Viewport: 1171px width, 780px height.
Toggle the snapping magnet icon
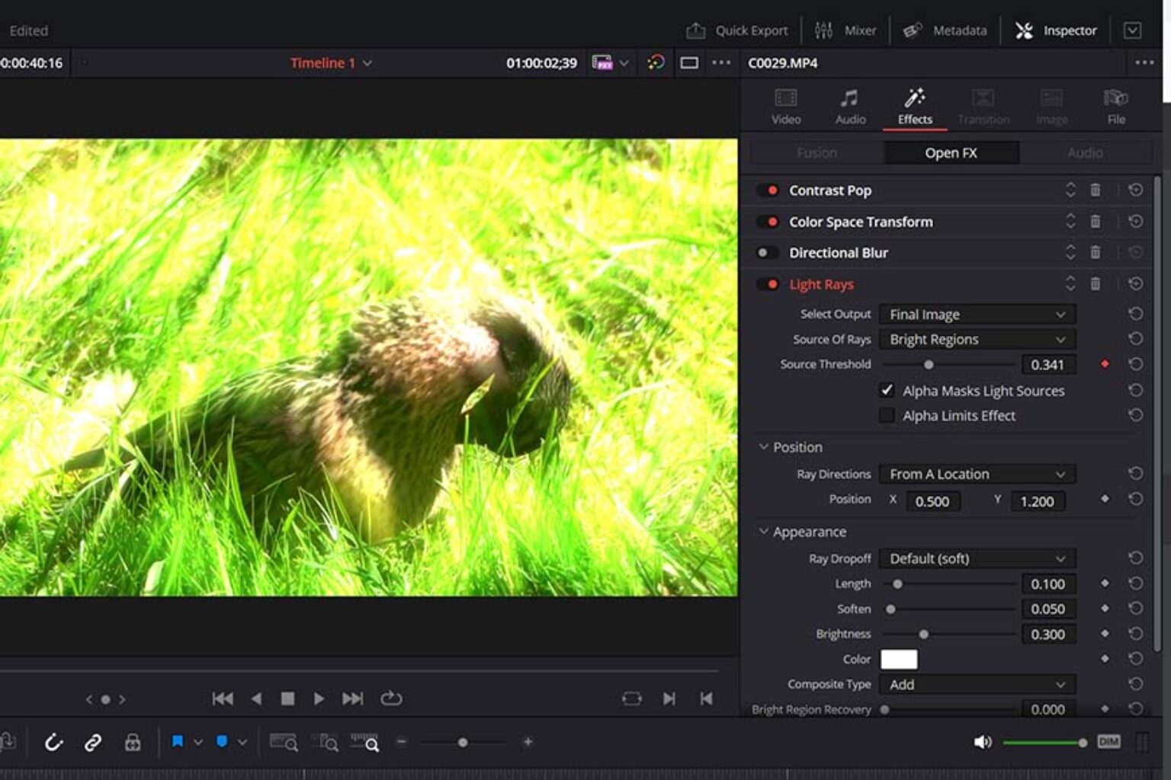point(53,742)
